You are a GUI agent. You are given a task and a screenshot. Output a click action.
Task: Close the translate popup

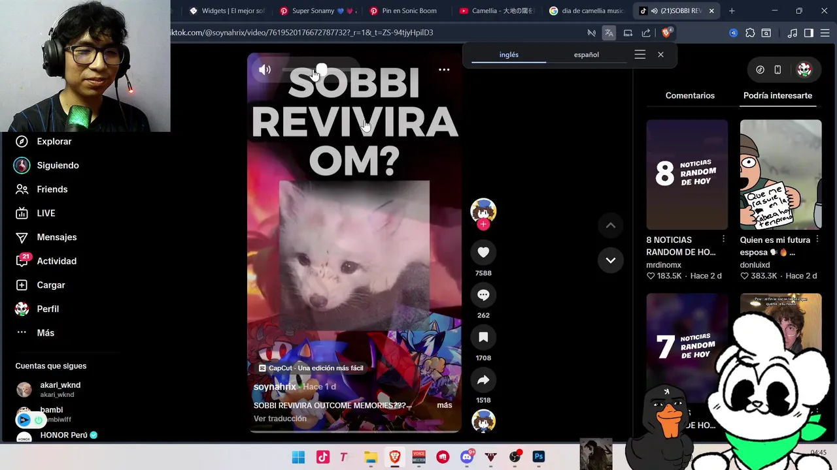(x=660, y=55)
